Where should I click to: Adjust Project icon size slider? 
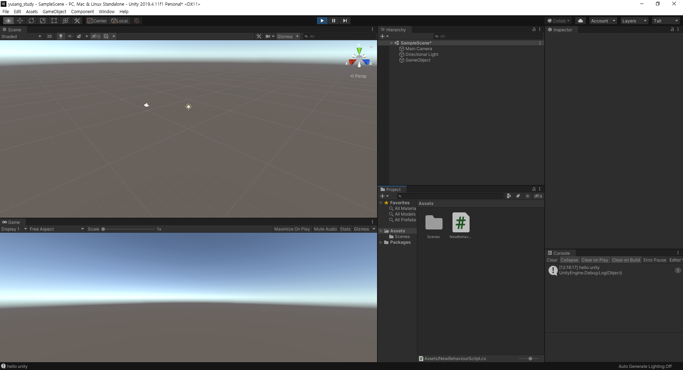(530, 359)
